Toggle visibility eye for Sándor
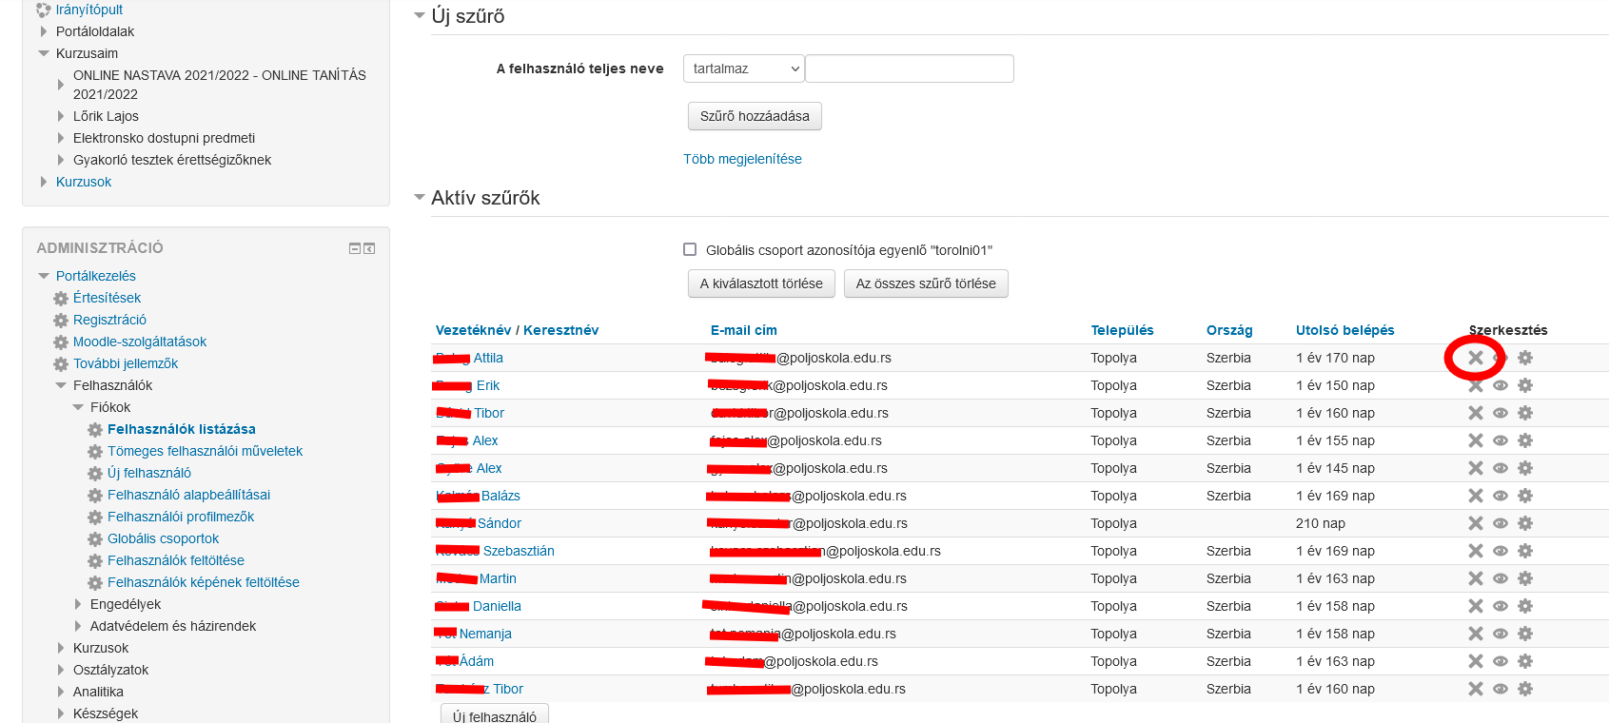 tap(1501, 523)
